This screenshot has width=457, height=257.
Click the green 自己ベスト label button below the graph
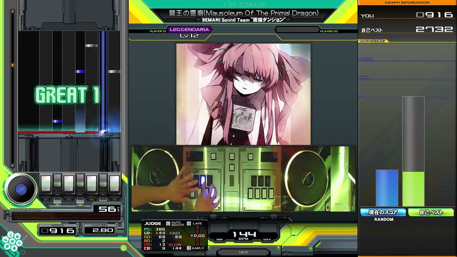point(431,212)
